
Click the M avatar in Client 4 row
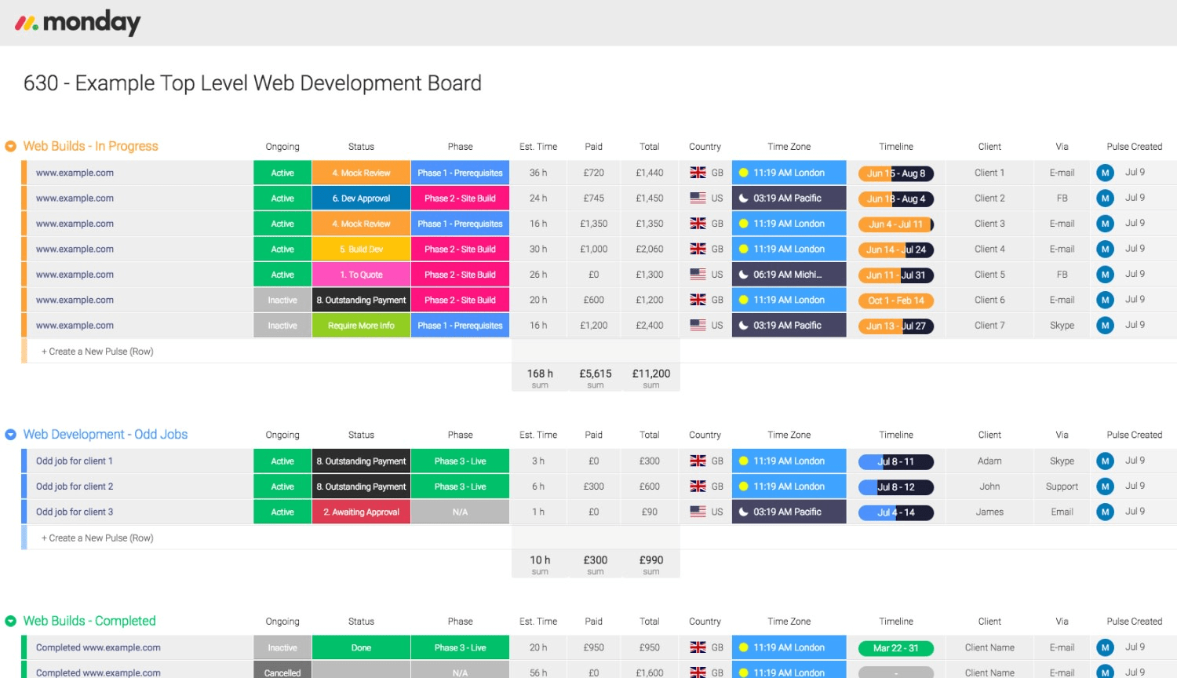(1105, 249)
